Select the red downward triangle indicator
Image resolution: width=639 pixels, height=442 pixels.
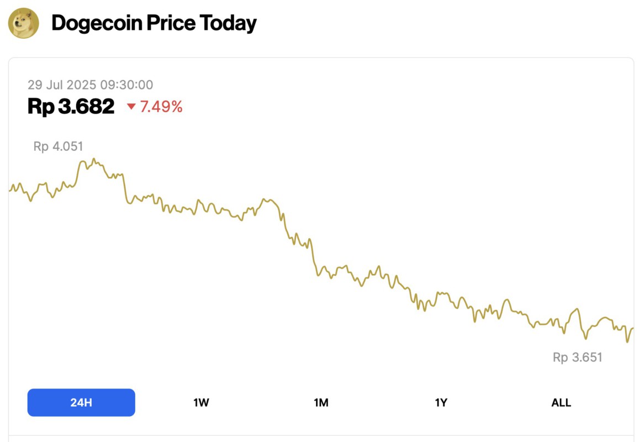(x=133, y=107)
